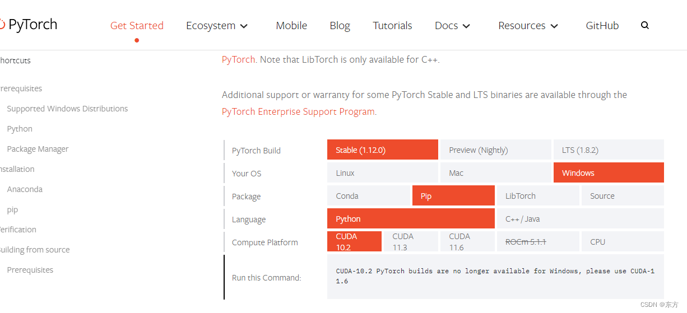Select LibTorch package option

[x=538, y=195]
